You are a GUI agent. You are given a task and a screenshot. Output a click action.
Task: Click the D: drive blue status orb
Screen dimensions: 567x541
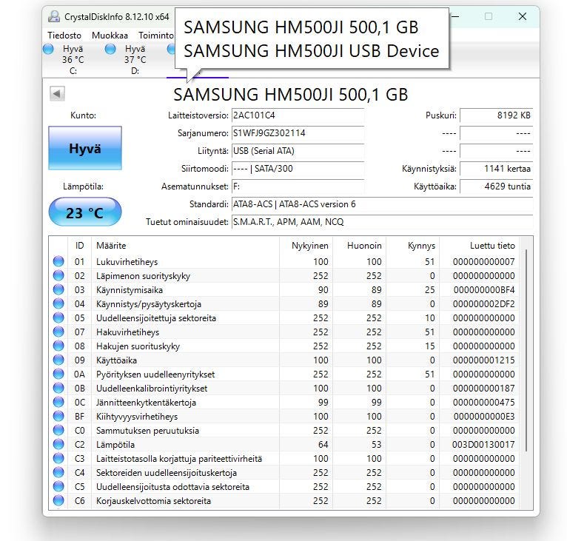click(x=110, y=49)
